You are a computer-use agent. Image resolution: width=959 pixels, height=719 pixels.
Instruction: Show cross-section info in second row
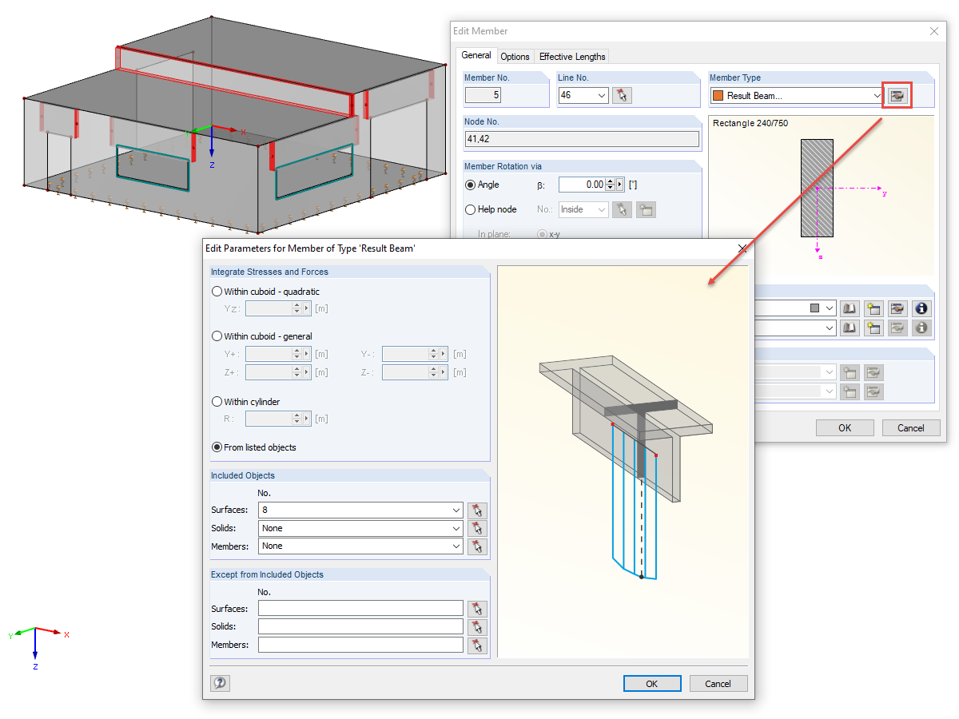(x=921, y=328)
